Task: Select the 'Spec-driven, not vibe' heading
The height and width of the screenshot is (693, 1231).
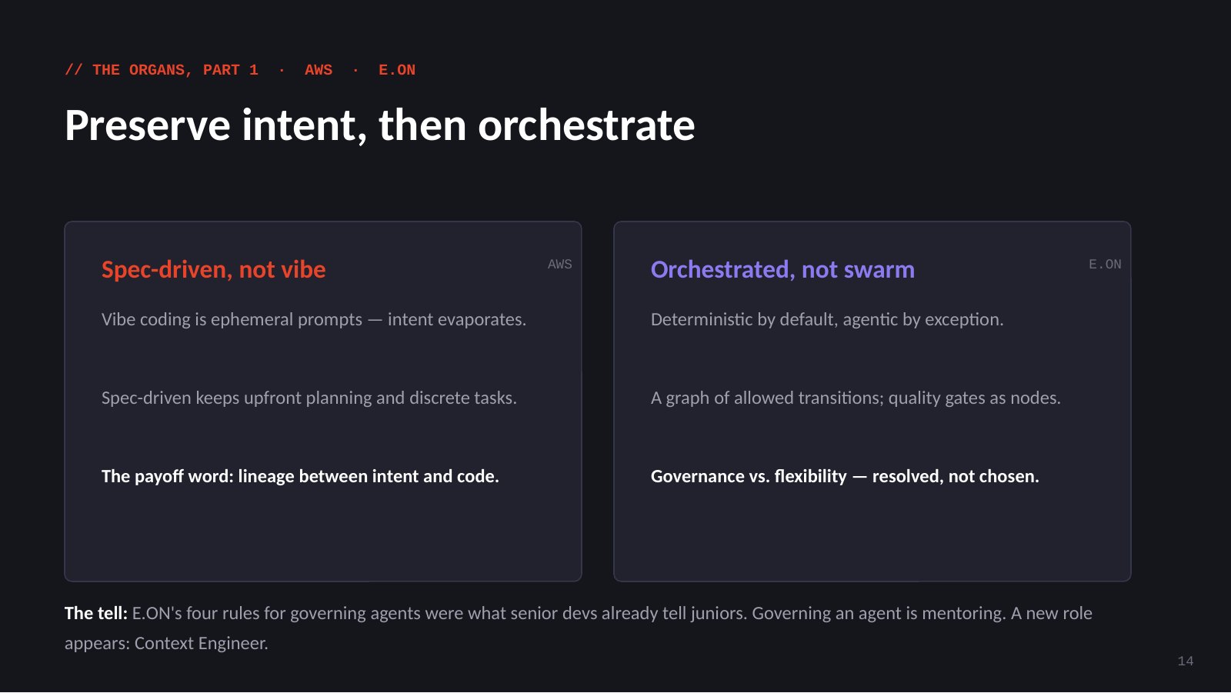Action: pos(214,270)
